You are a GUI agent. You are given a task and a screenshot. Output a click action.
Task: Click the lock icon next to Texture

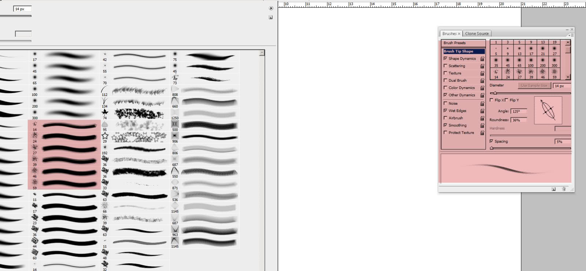coord(482,73)
